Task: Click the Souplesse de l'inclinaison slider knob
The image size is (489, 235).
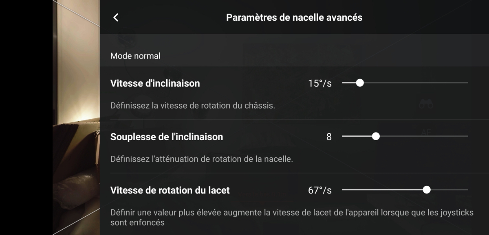Action: [x=376, y=137]
